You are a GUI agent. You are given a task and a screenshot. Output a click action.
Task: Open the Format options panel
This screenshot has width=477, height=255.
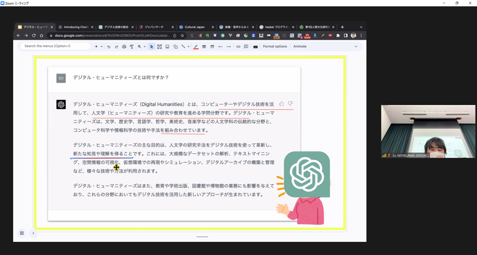click(x=275, y=46)
